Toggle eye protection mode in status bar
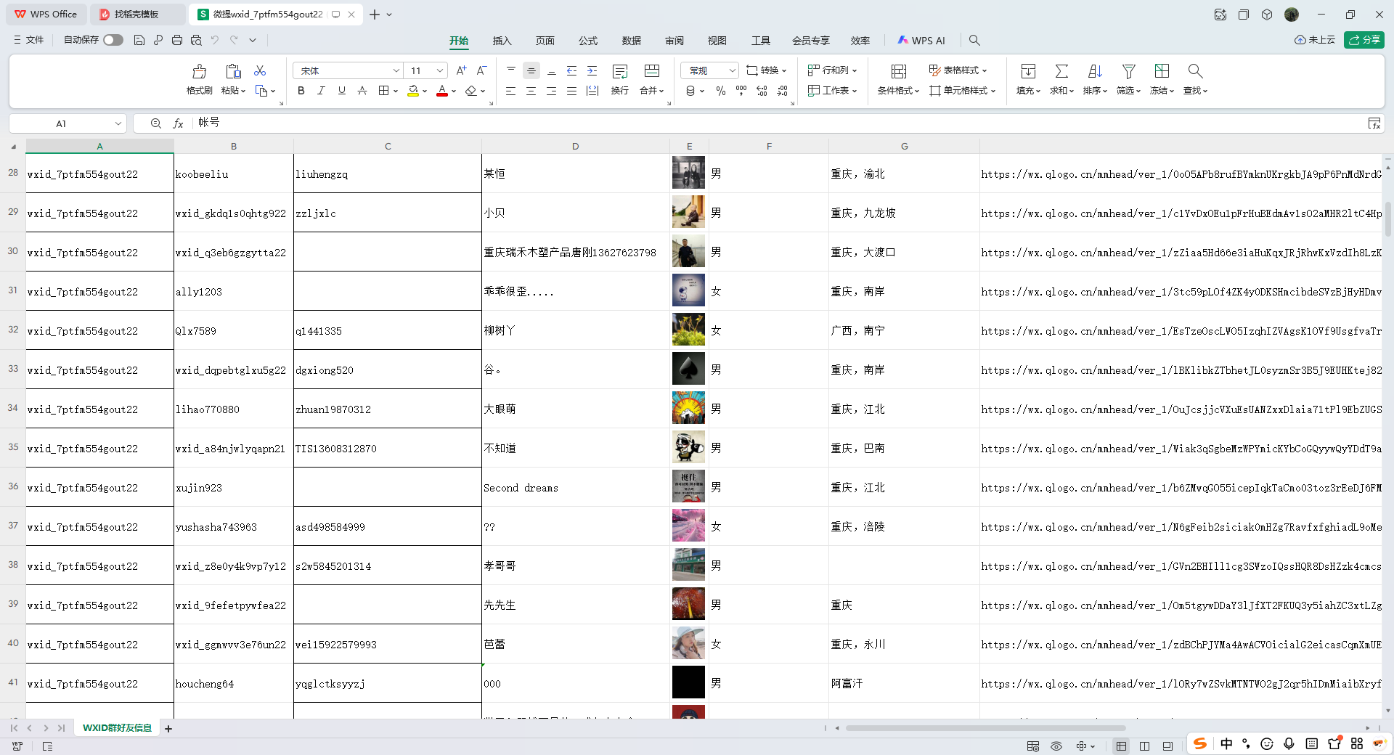Image resolution: width=1394 pixels, height=755 pixels. [1056, 746]
